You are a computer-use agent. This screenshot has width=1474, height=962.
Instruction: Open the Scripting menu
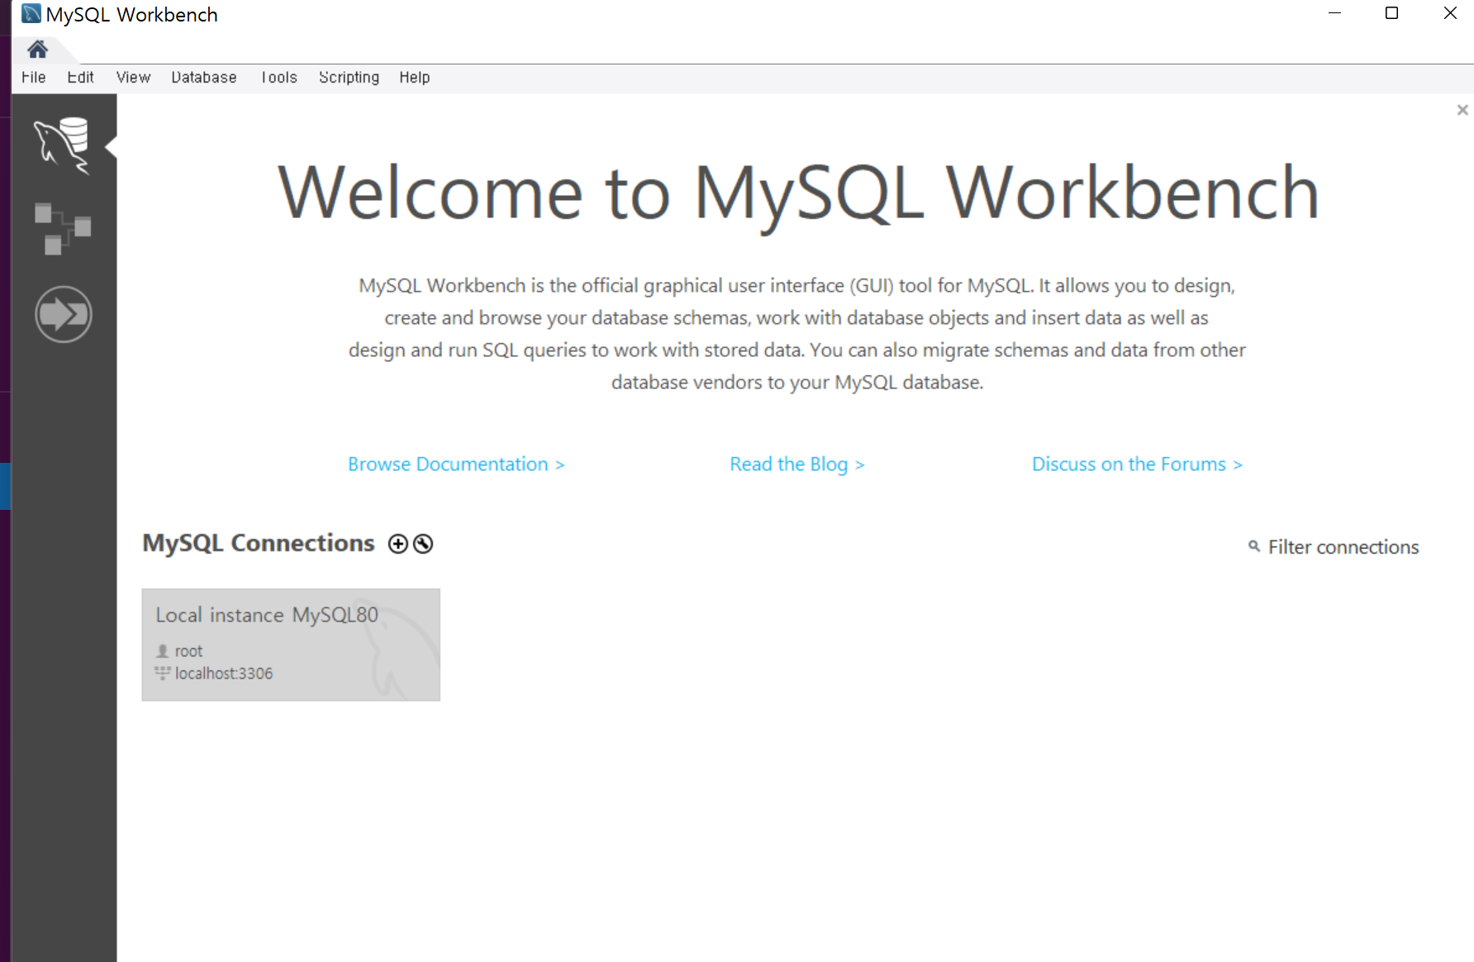(349, 77)
